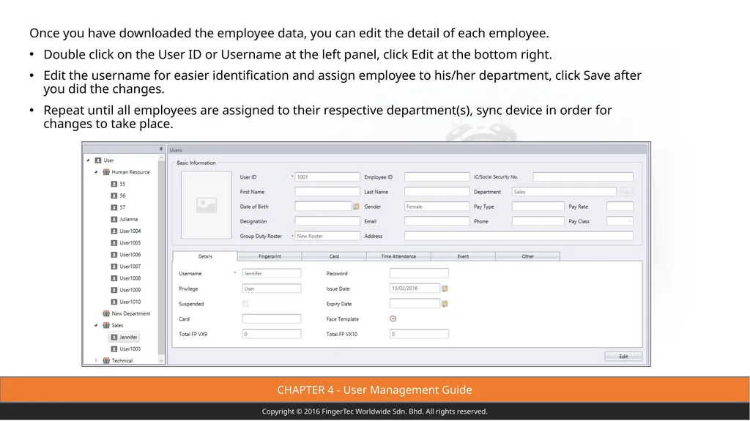The width and height of the screenshot is (750, 421).
Task: Expand the Technical department node
Action: tap(96, 361)
